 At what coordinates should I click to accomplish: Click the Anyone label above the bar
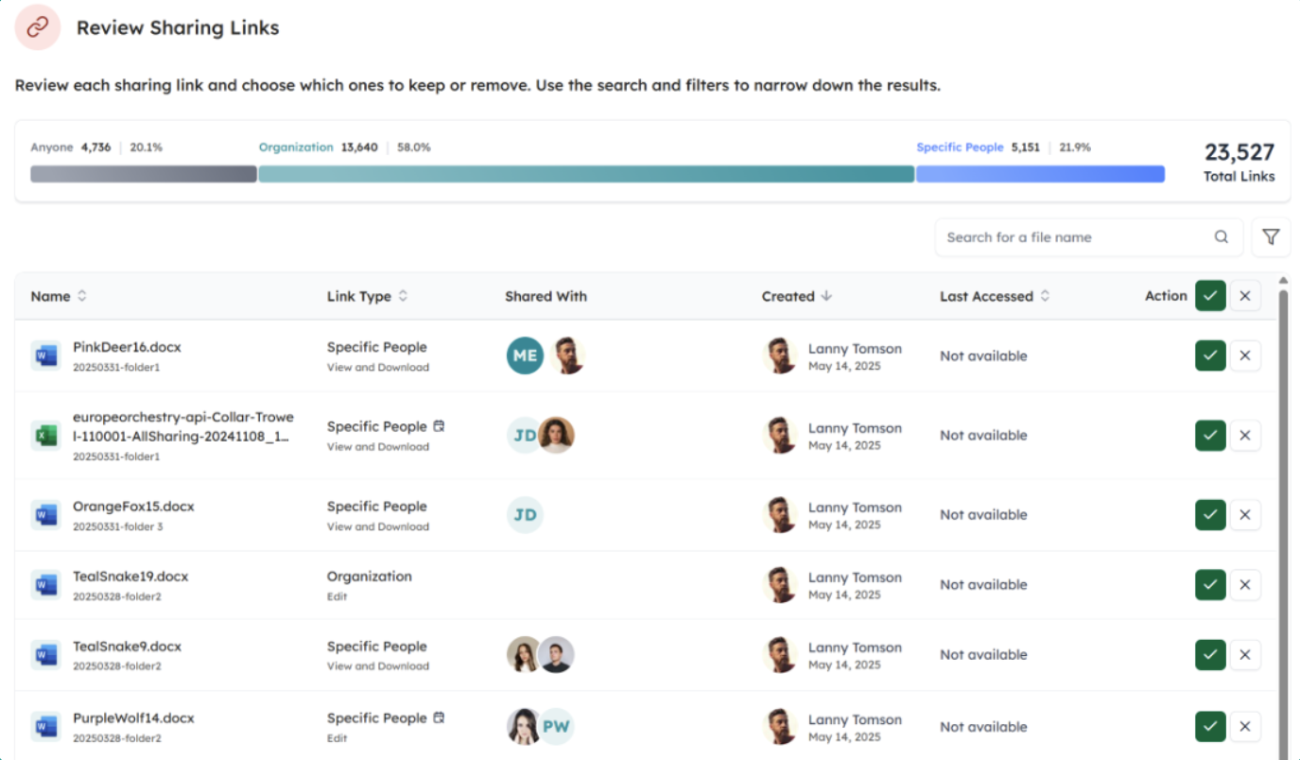51,147
